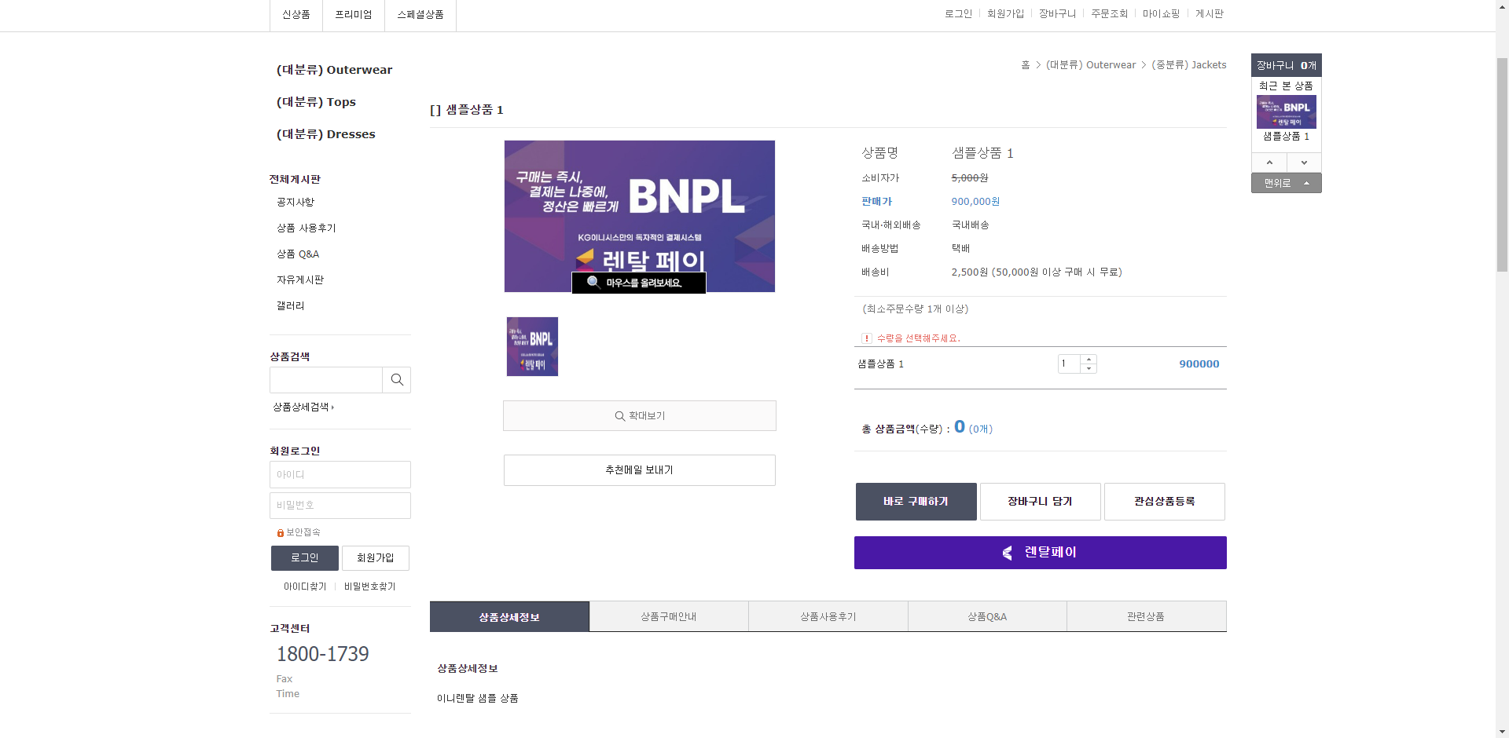Click 아이디찾기 link
The image size is (1509, 738).
point(305,586)
